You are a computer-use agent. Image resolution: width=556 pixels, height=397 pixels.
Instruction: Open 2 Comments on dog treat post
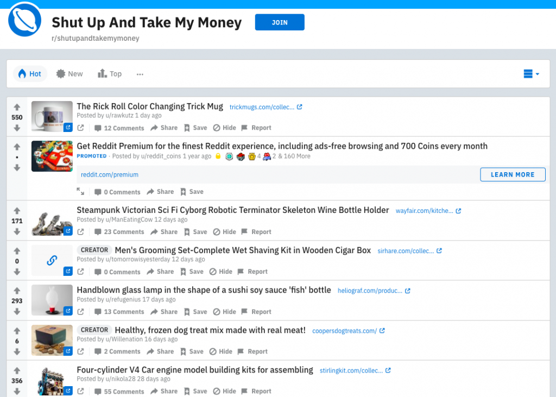[117, 351]
